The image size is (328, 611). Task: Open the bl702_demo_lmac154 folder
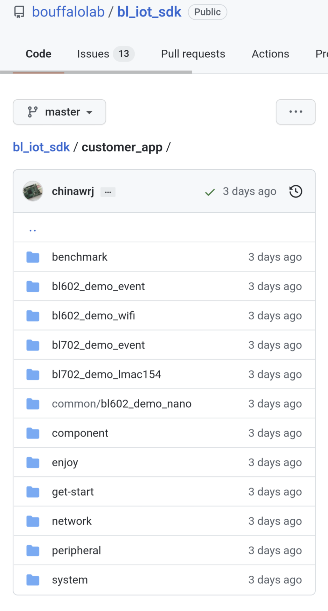click(x=106, y=374)
